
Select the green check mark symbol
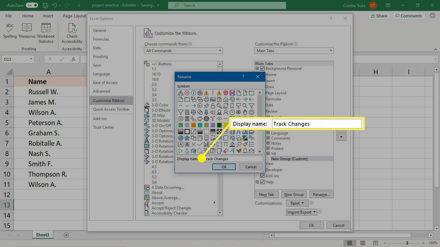click(200, 144)
